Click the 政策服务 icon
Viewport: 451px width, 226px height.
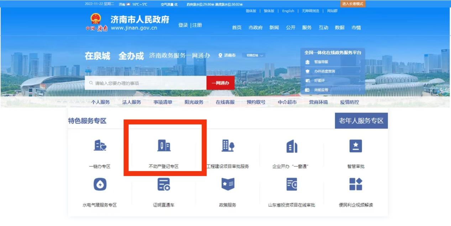pos(228,184)
